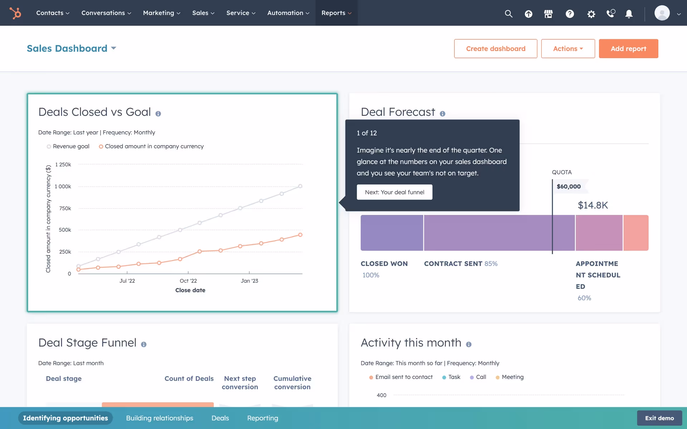Click the Add report button
687x429 pixels.
pos(628,49)
